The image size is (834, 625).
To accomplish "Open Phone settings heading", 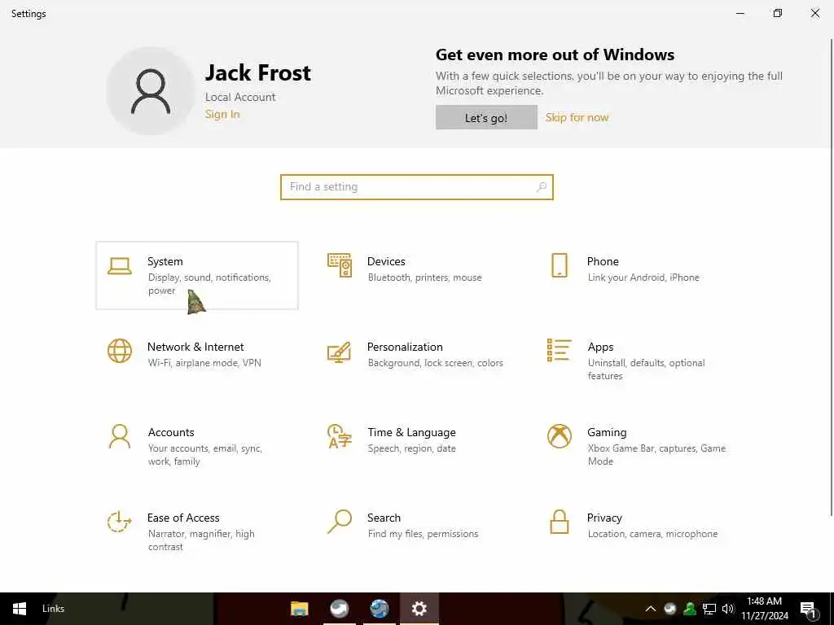I will click(603, 261).
